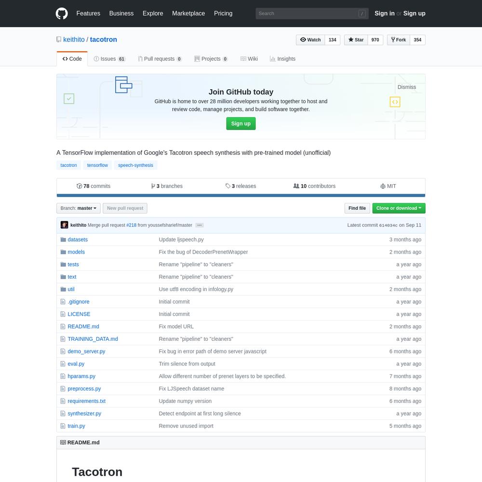Click the 78 commits link
This screenshot has height=482, width=482.
click(x=94, y=186)
